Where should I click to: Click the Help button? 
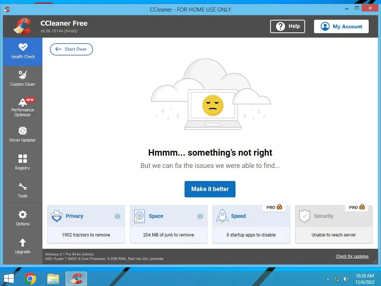click(288, 26)
